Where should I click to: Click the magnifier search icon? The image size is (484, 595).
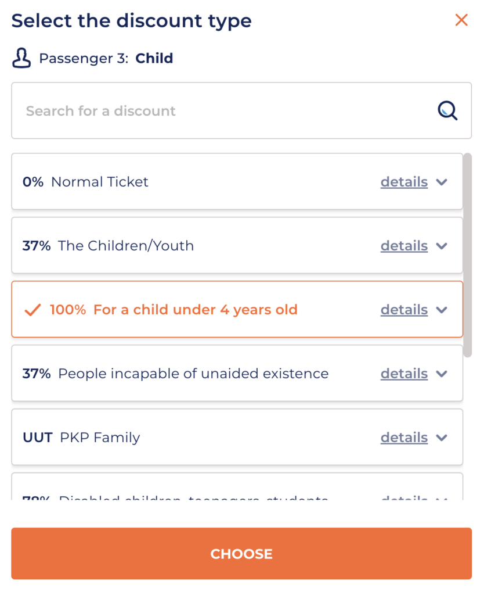[x=447, y=110]
